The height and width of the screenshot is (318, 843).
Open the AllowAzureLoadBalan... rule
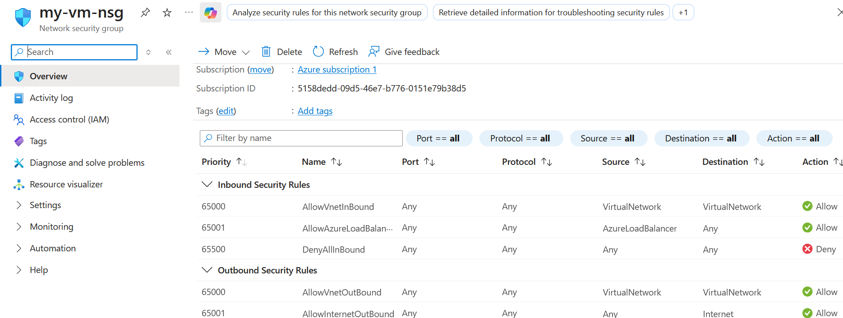347,228
